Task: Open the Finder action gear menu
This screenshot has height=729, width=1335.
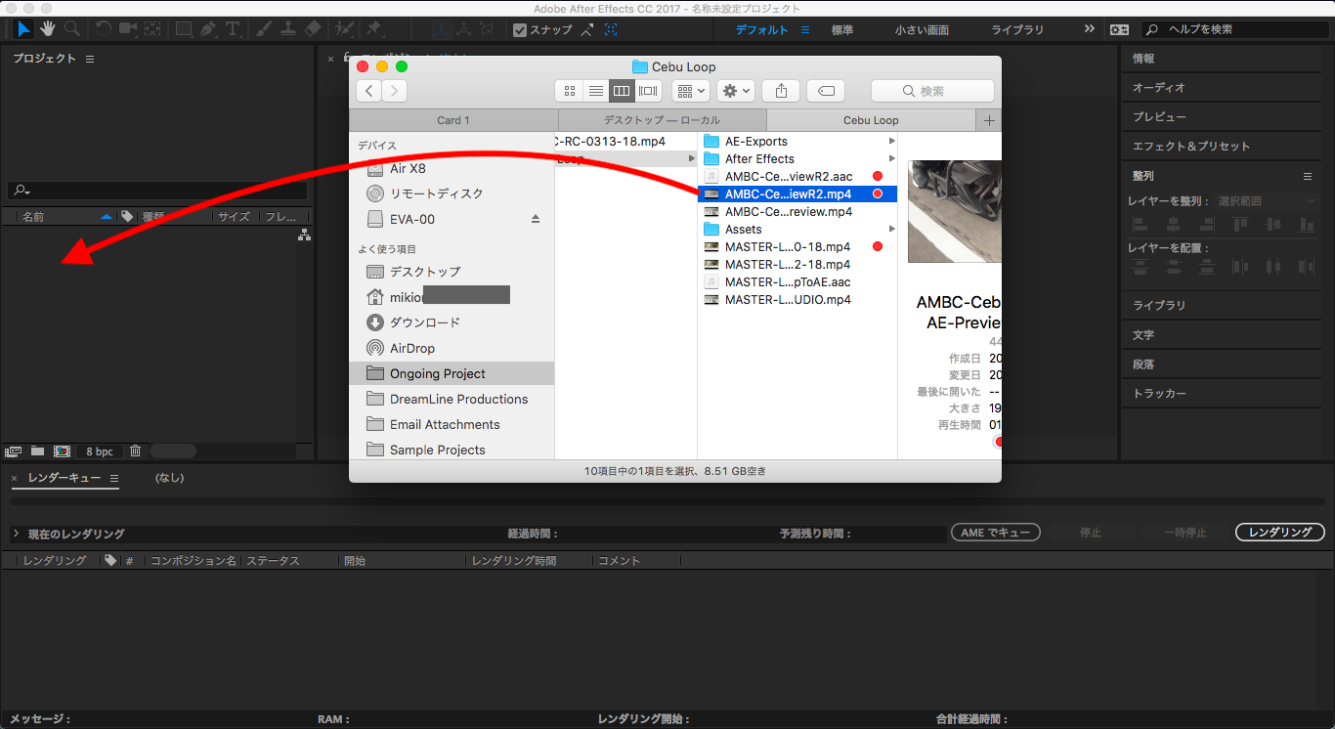Action: pyautogui.click(x=736, y=91)
